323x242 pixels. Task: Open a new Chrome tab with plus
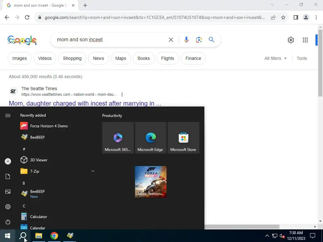click(x=85, y=5)
